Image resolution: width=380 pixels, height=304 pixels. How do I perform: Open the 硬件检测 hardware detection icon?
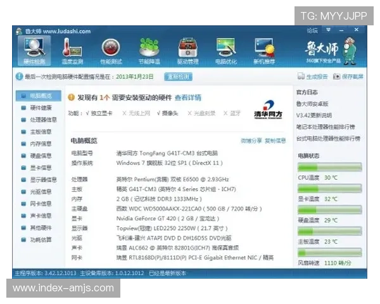[x=34, y=51]
